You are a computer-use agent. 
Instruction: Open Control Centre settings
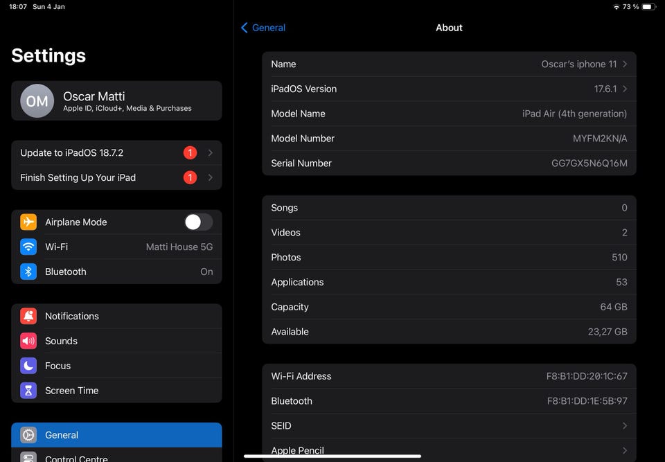[x=116, y=455]
